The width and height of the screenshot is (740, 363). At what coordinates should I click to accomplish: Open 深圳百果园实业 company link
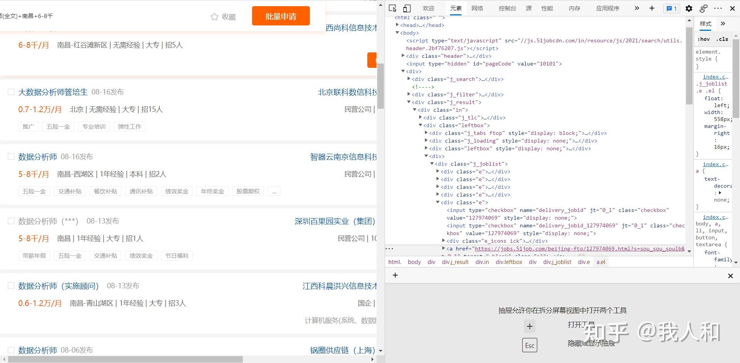pyautogui.click(x=335, y=221)
